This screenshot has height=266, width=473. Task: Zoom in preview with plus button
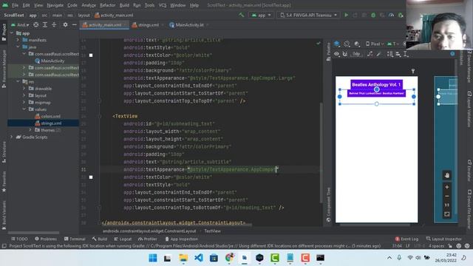pyautogui.click(x=446, y=187)
